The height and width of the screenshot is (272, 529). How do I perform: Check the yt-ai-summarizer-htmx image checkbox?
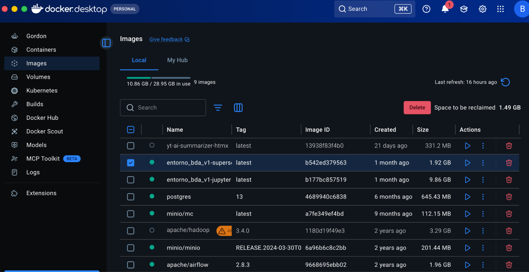click(131, 146)
